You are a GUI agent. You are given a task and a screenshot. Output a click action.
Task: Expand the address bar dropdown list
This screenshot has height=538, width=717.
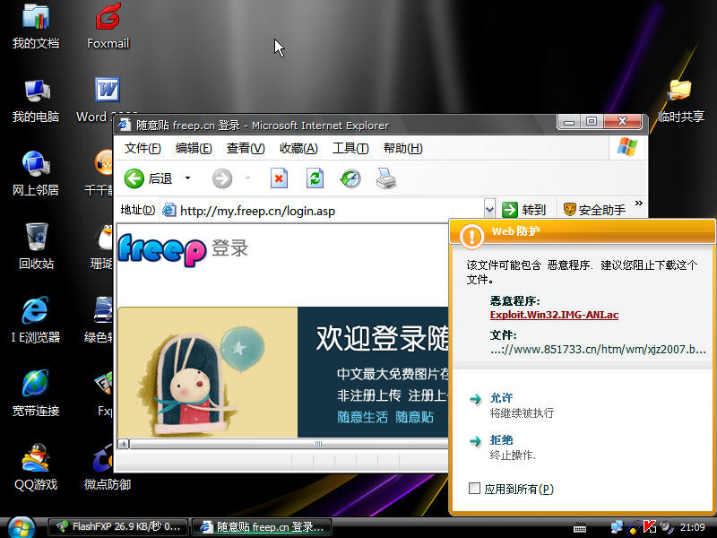click(489, 210)
